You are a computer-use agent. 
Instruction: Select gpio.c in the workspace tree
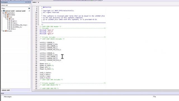coord(15,21)
